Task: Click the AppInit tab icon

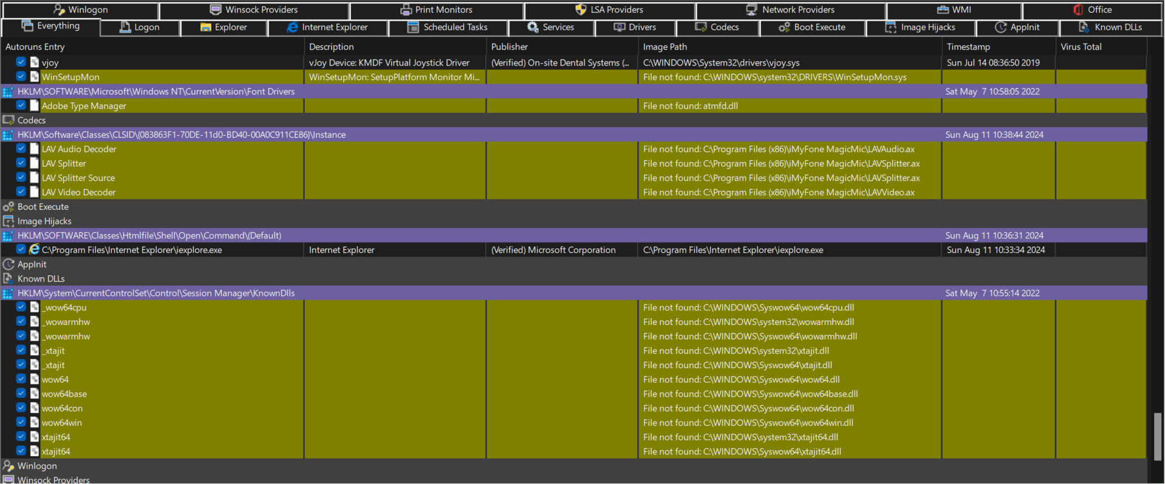Action: 1000,27
